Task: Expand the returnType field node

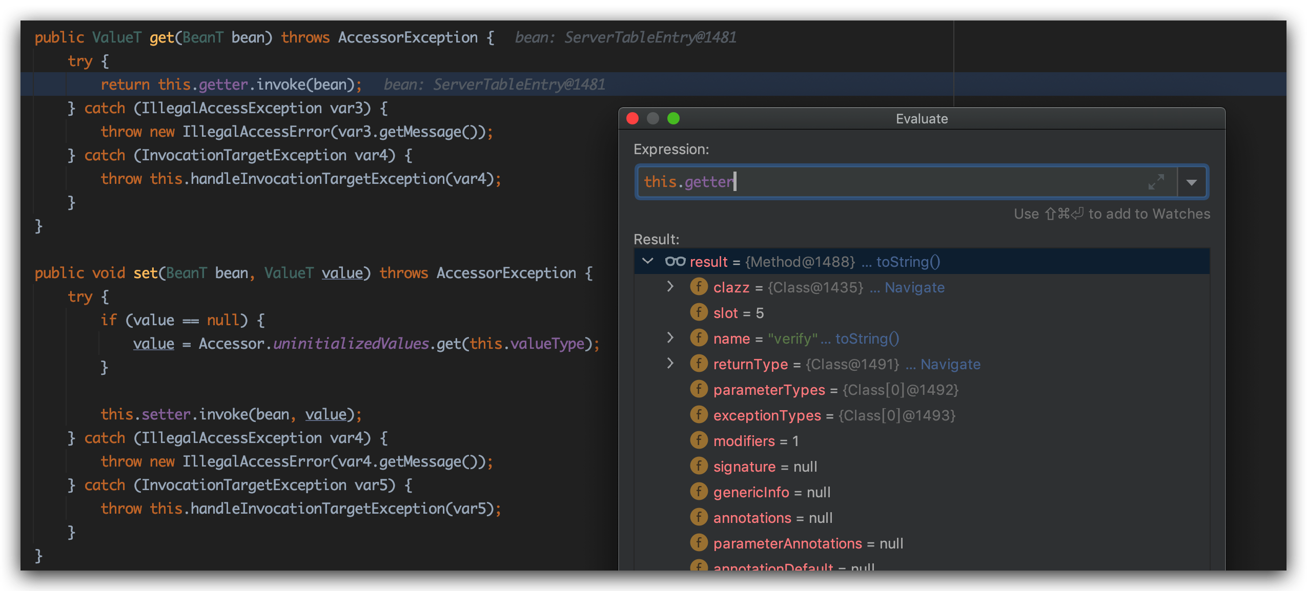Action: point(670,363)
